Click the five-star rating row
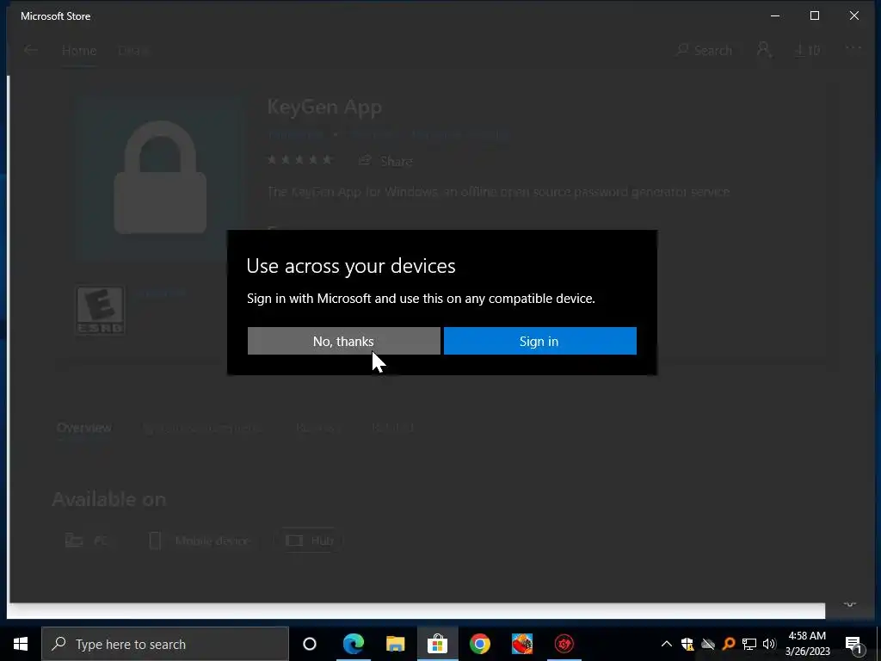The height and width of the screenshot is (661, 881). pyautogui.click(x=299, y=160)
